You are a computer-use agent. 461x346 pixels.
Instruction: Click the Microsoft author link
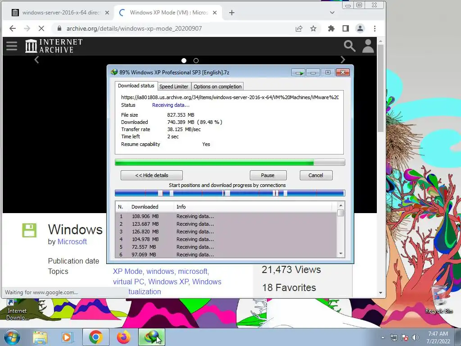click(x=72, y=241)
